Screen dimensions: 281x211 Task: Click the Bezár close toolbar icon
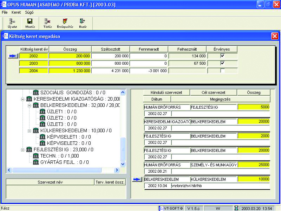(x=83, y=23)
